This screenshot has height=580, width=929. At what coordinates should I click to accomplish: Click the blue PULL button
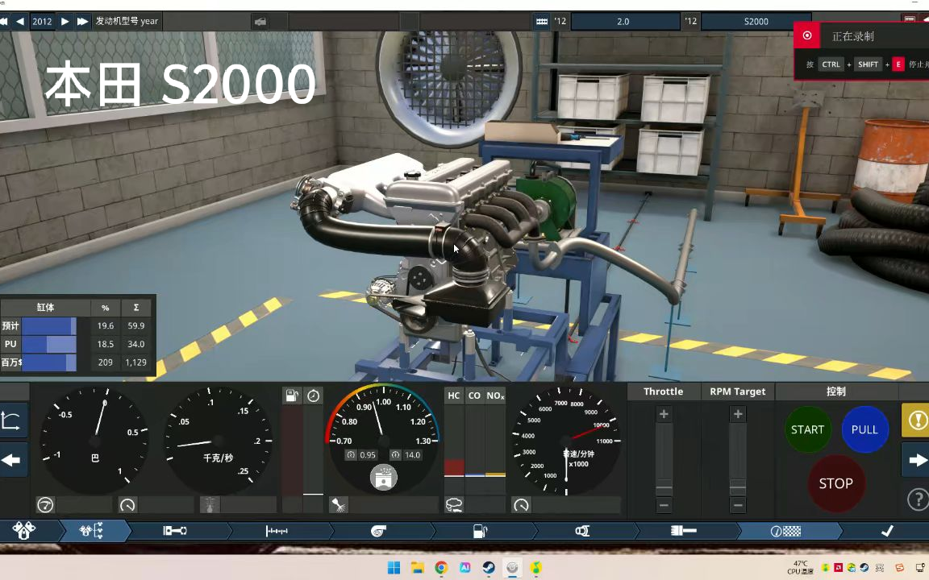[x=864, y=429]
